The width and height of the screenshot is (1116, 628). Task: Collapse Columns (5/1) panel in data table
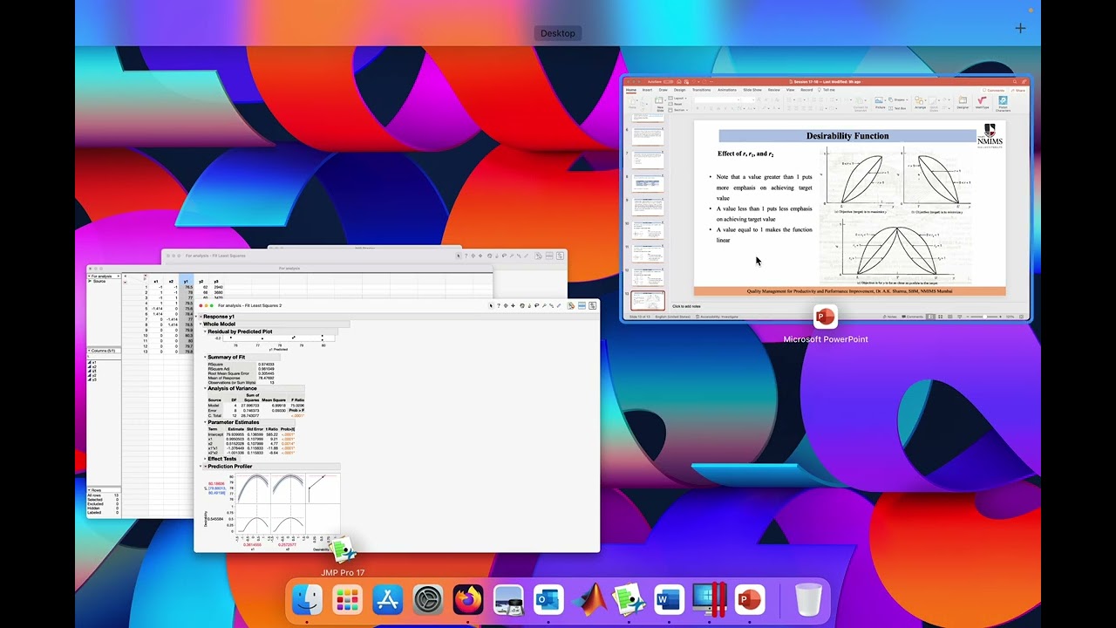point(89,351)
